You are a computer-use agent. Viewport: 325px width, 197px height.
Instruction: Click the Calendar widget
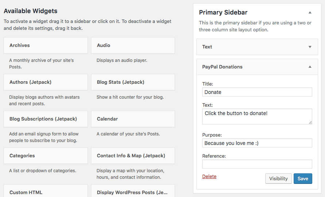click(133, 119)
